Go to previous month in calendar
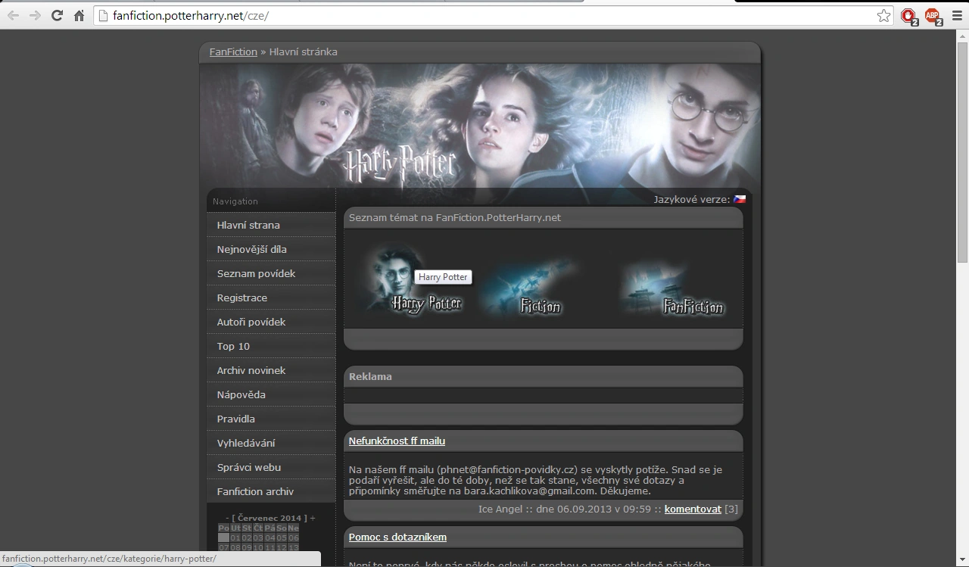The width and height of the screenshot is (969, 567). click(x=227, y=518)
